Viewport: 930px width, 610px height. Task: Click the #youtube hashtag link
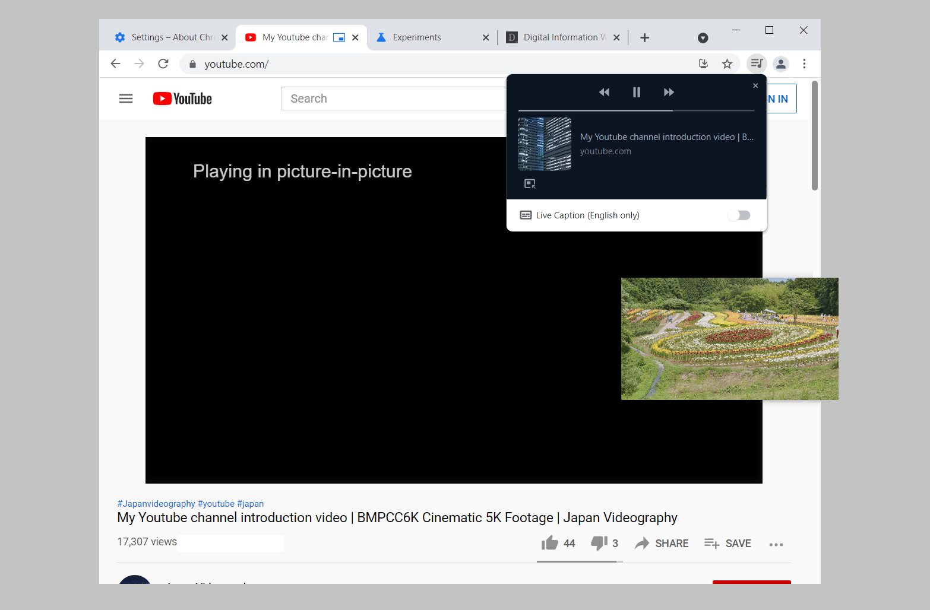tap(216, 504)
